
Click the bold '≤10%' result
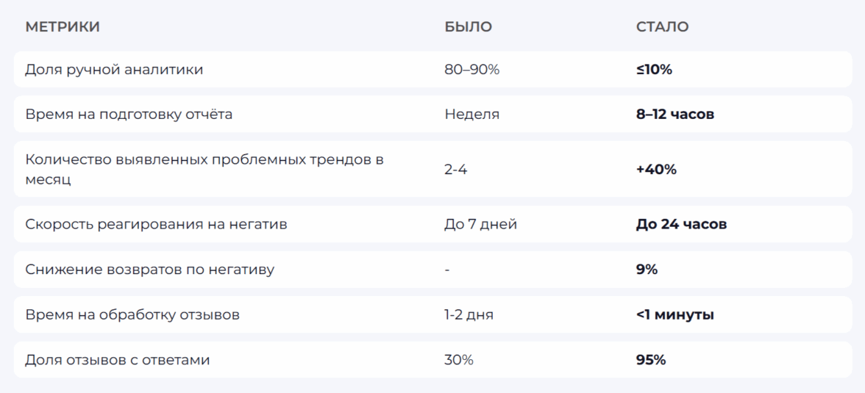pos(654,70)
